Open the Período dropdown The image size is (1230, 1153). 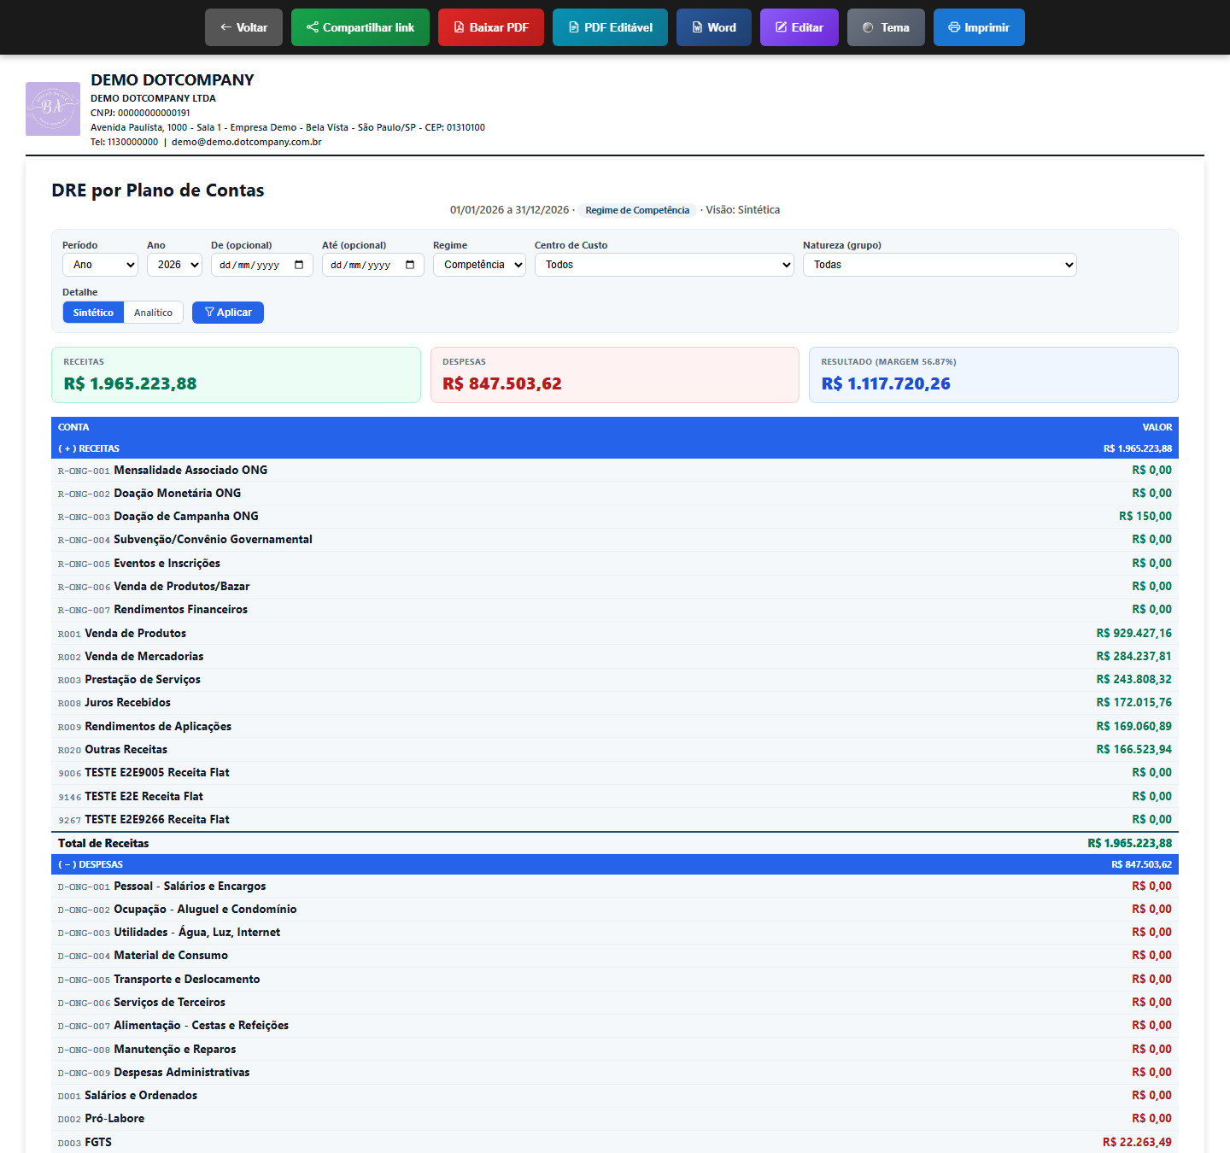click(x=100, y=265)
